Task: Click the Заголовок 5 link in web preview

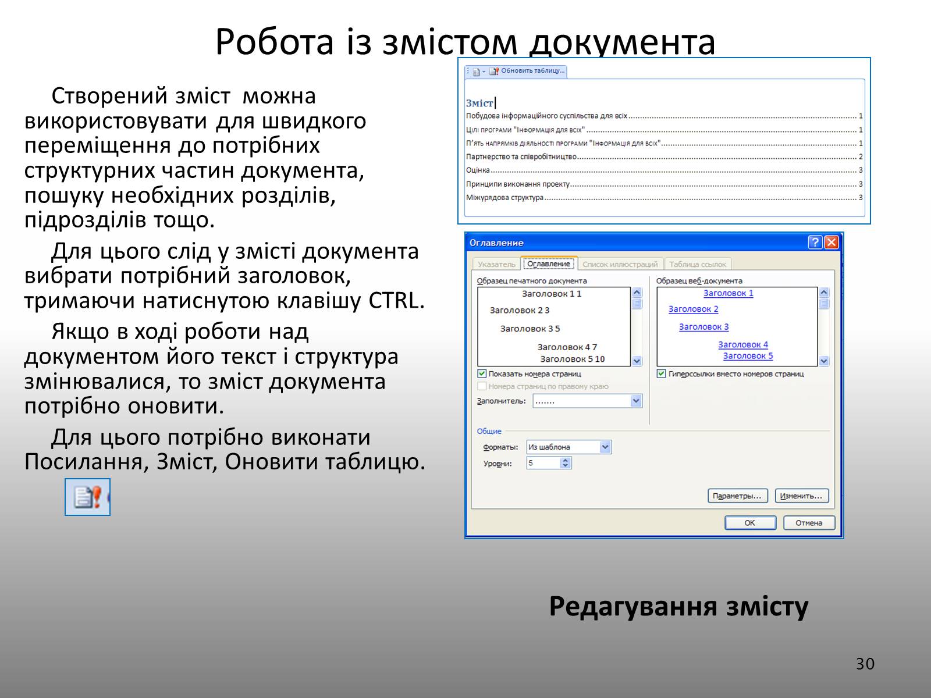Action: (x=748, y=356)
